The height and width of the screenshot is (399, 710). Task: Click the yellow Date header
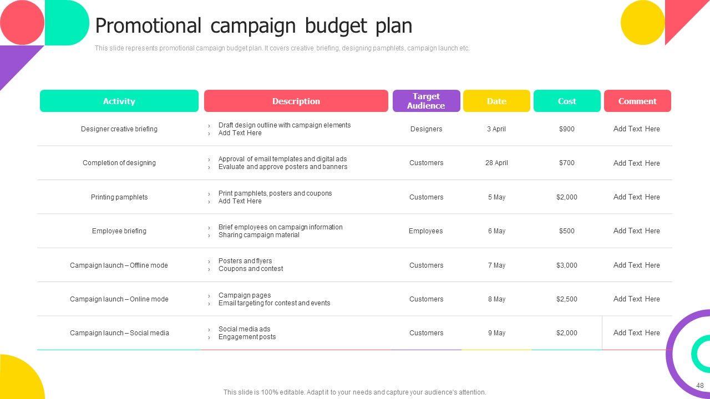pos(496,101)
